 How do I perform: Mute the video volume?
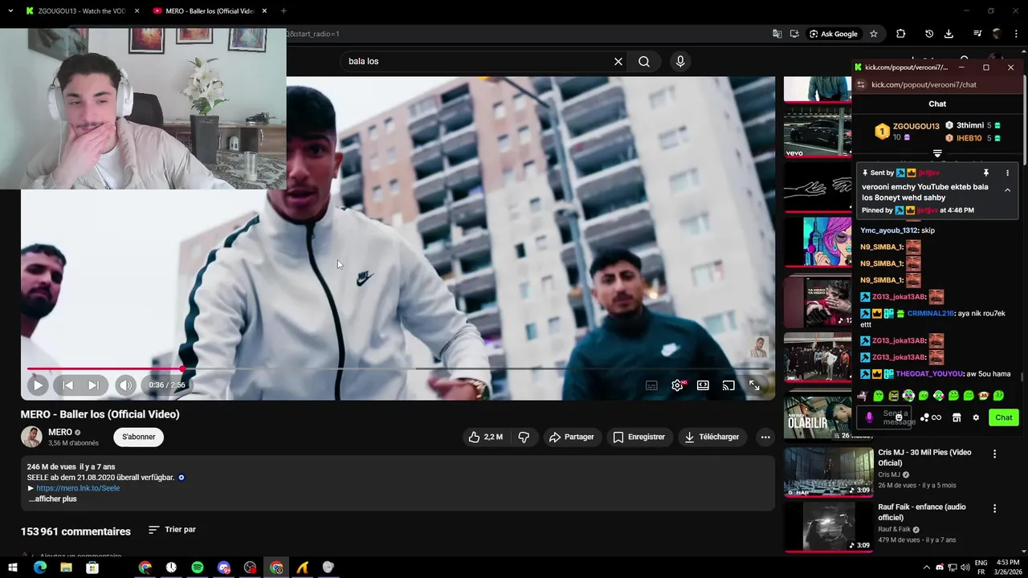click(125, 385)
